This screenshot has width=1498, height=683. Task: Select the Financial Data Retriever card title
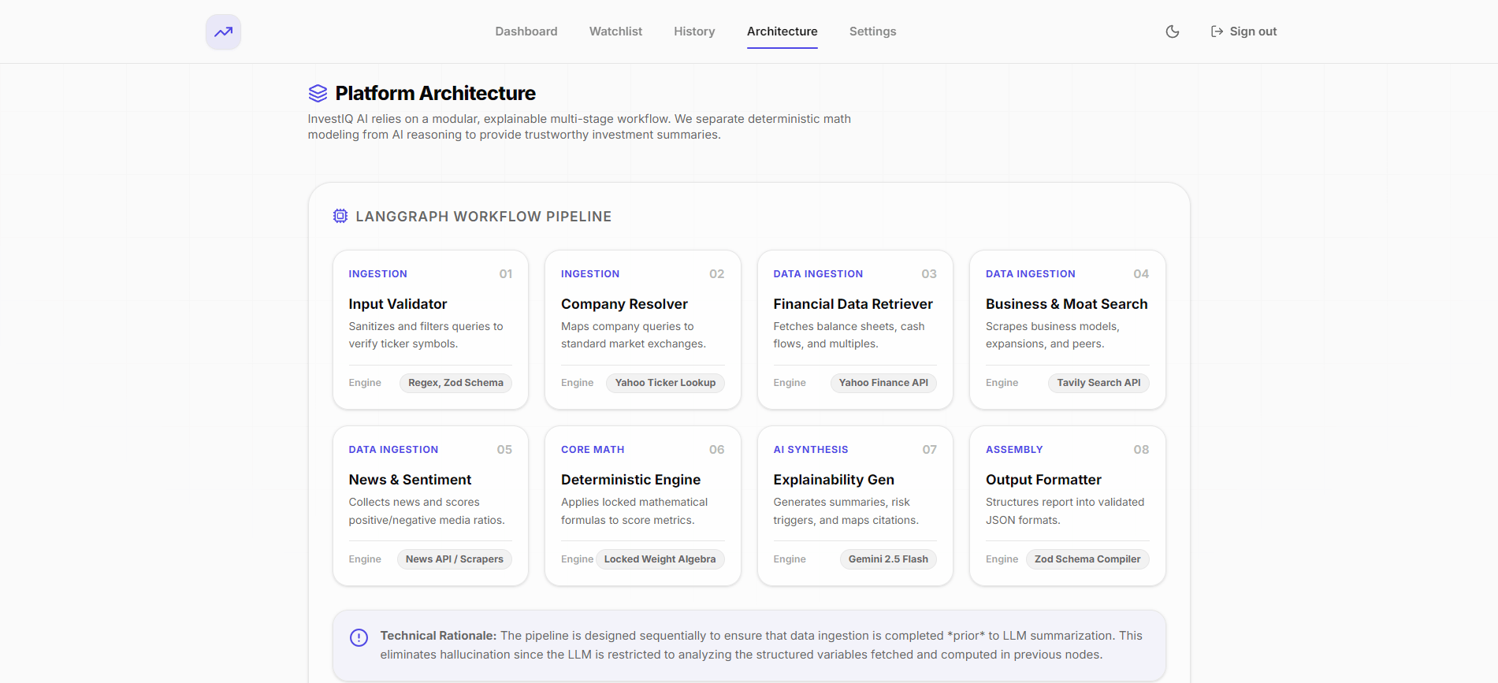point(853,304)
